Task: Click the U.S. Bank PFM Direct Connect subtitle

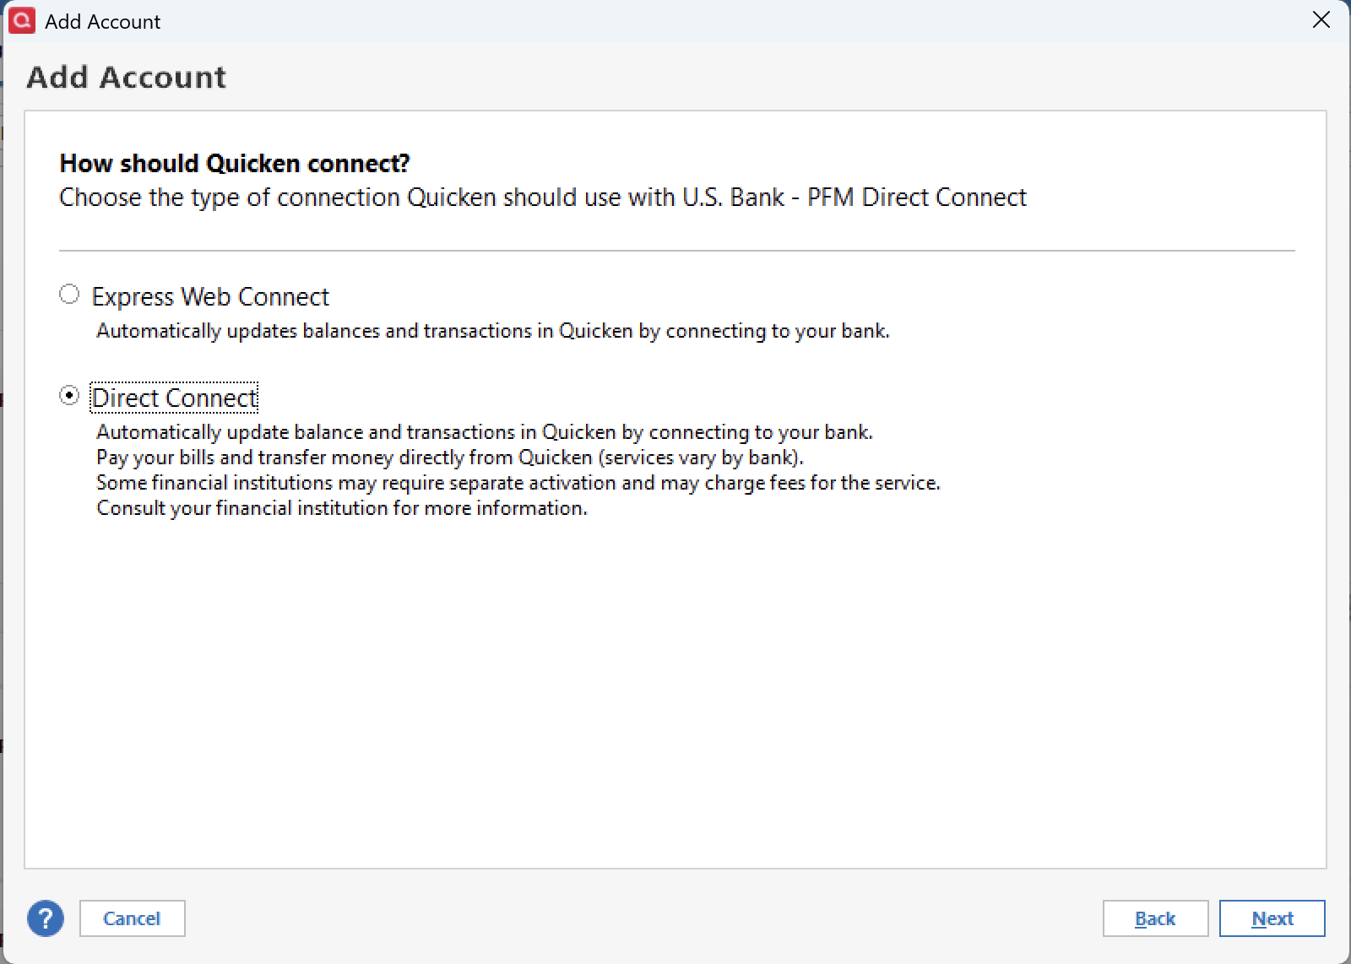Action: coord(542,198)
